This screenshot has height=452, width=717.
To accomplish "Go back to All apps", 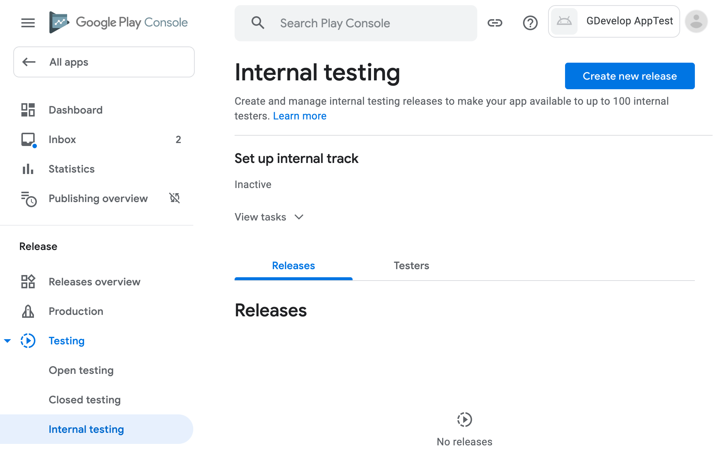I will tap(104, 62).
